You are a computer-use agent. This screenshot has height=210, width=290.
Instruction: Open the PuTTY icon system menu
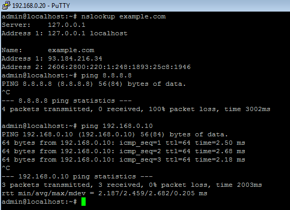6,5
